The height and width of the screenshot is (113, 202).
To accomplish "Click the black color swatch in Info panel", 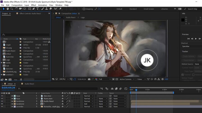I will coord(183,20).
